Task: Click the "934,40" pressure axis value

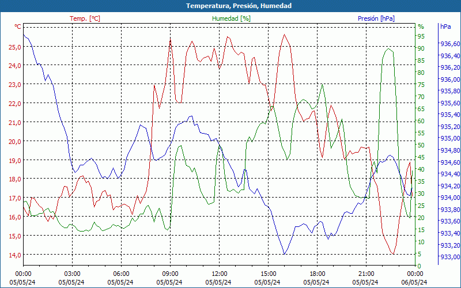Action: click(450, 174)
